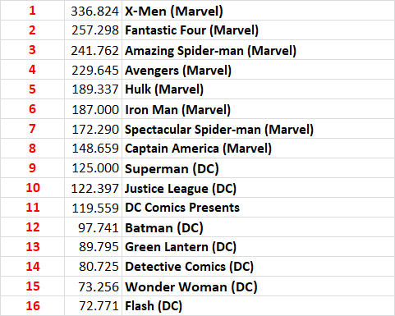Image resolution: width=395 pixels, height=316 pixels.
Task: Click the value 336.824 cell
Action: [x=94, y=10]
